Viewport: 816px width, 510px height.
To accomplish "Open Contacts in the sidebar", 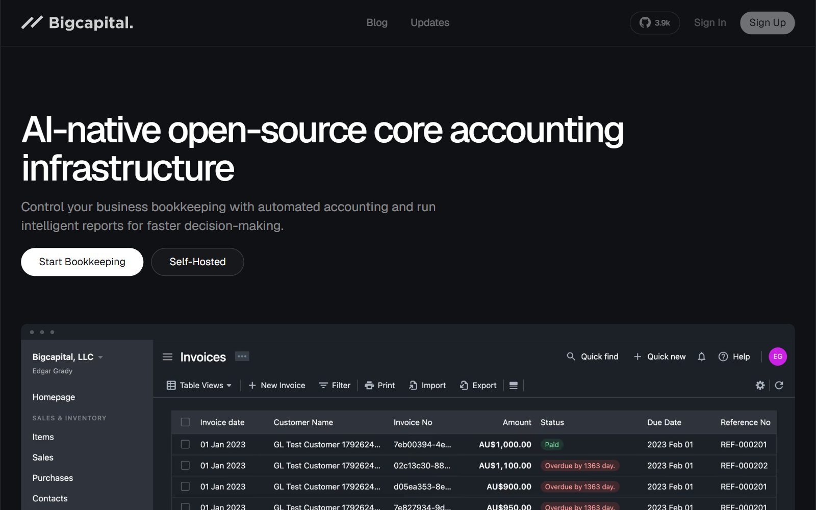I will (50, 498).
